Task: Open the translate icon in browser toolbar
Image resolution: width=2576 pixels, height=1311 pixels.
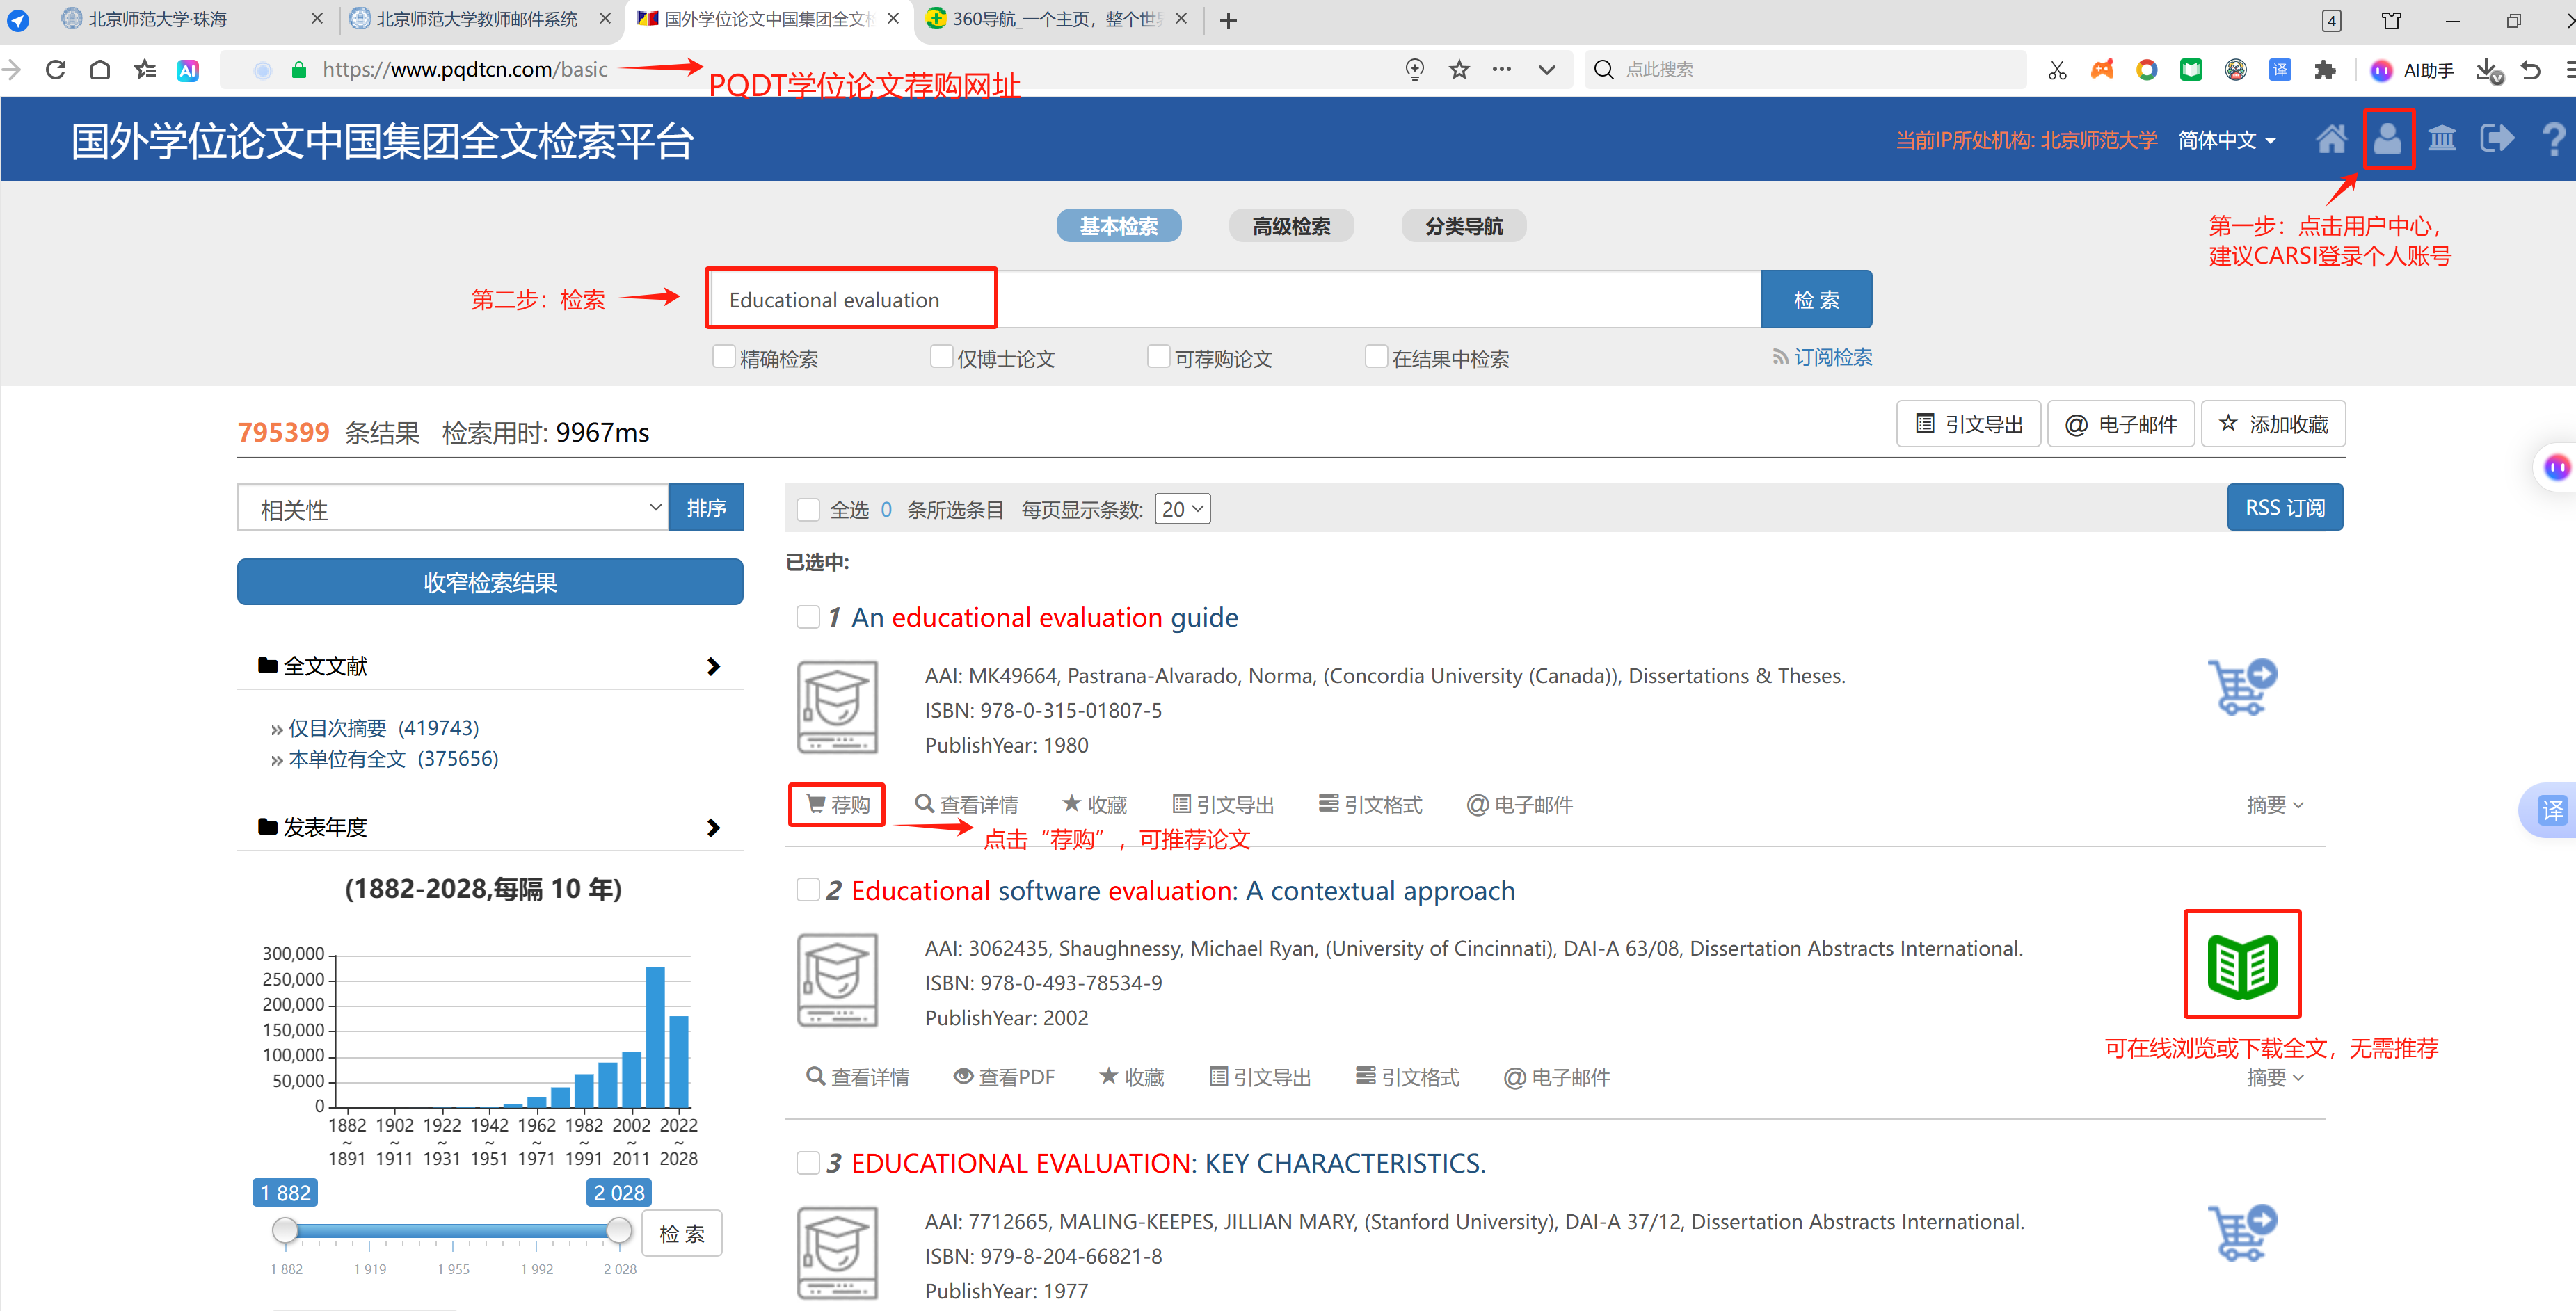Action: coord(2280,69)
